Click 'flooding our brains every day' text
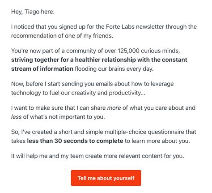 (x=114, y=69)
